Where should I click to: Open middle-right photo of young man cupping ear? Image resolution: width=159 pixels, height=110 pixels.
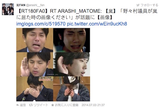(72, 64)
